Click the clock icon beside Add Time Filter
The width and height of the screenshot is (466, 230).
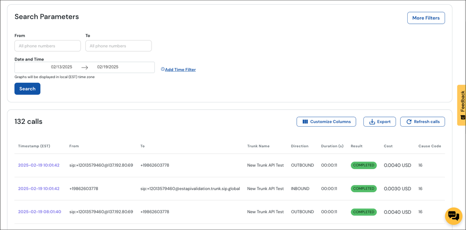pos(163,69)
